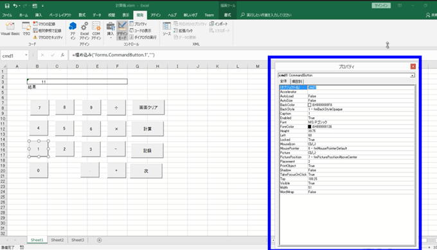Click the calculator button 5
Image resolution: width=437 pixels, height=250 pixels.
[x=64, y=128]
